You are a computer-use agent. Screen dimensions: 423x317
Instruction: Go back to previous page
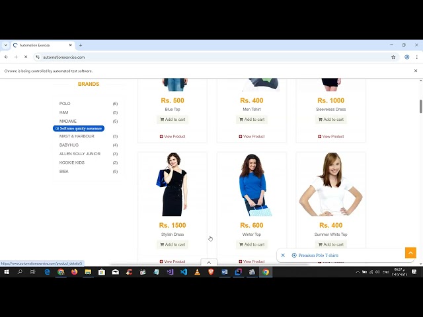pyautogui.click(x=6, y=57)
